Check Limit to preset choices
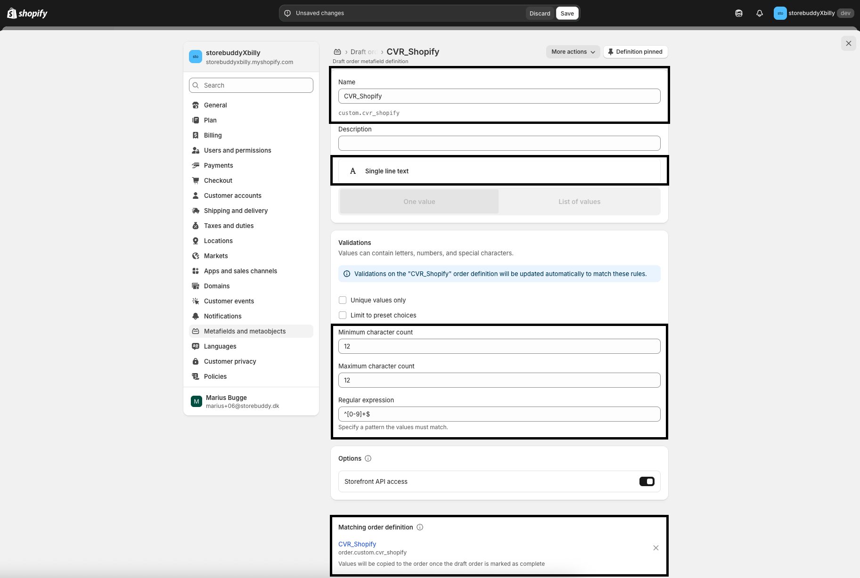Screen dimensions: 860x578 [343, 315]
